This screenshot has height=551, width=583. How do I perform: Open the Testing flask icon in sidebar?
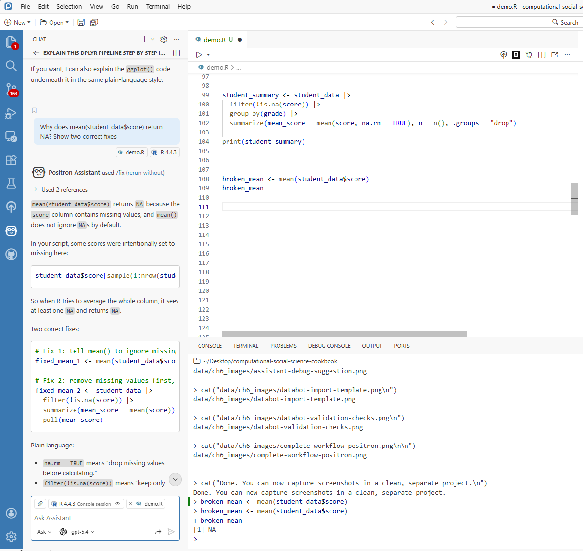[x=11, y=184]
